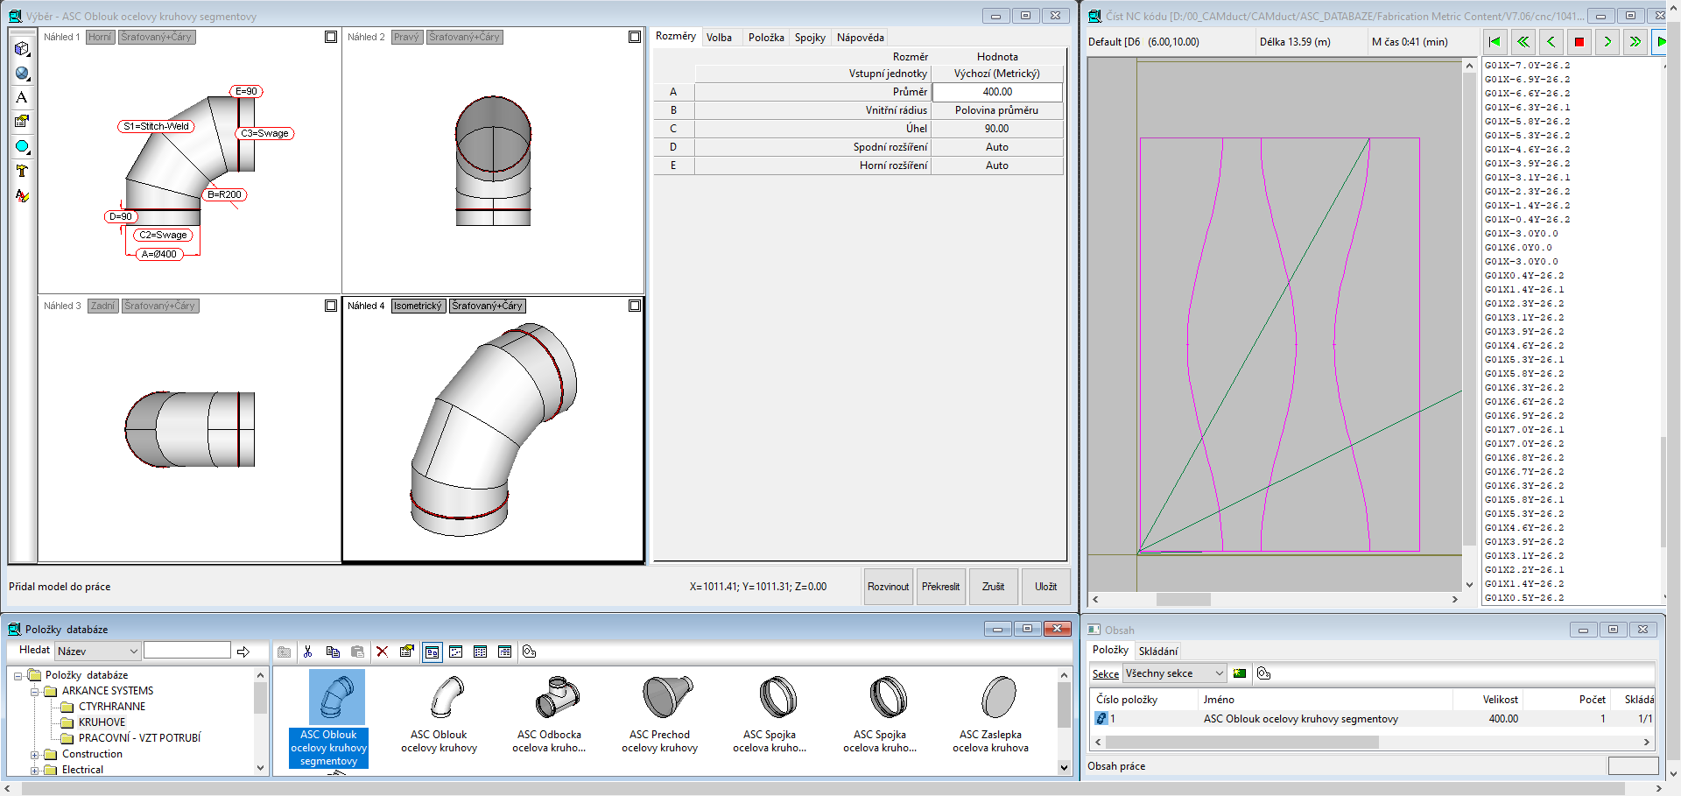Click the search text input field

[x=187, y=651]
